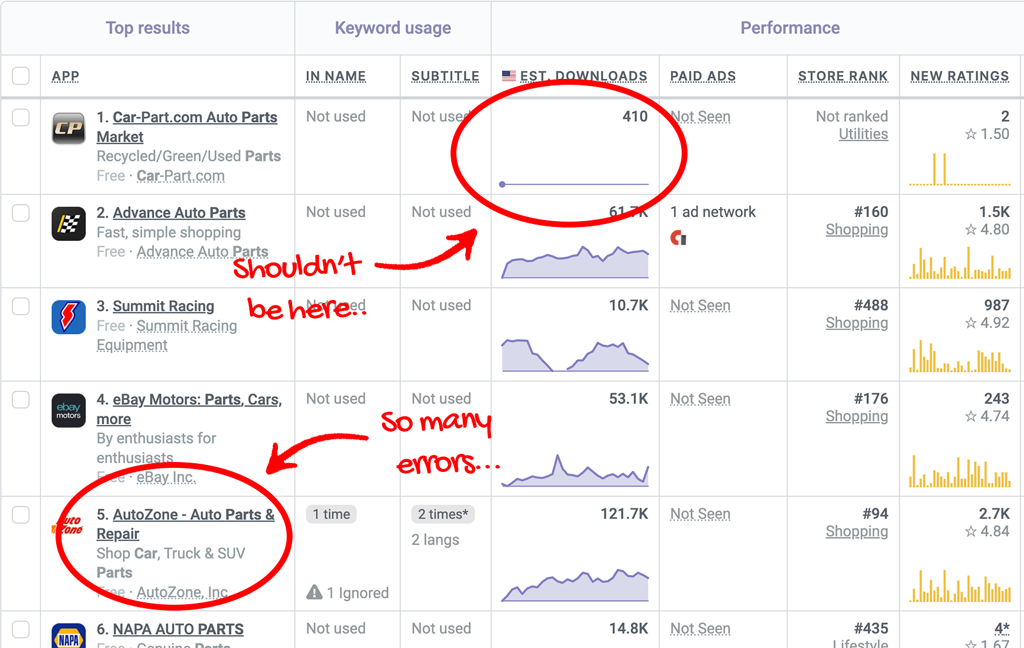Image resolution: width=1024 pixels, height=648 pixels.
Task: Check the Car-Part.com row checkbox
Action: click(x=20, y=117)
